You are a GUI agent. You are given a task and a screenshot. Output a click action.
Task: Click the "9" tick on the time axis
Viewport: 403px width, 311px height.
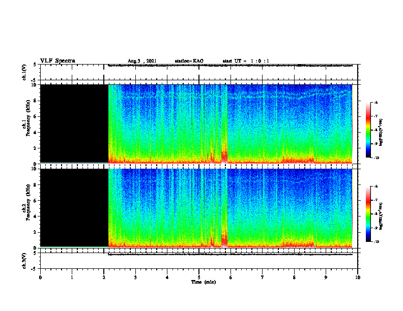tap(326, 277)
